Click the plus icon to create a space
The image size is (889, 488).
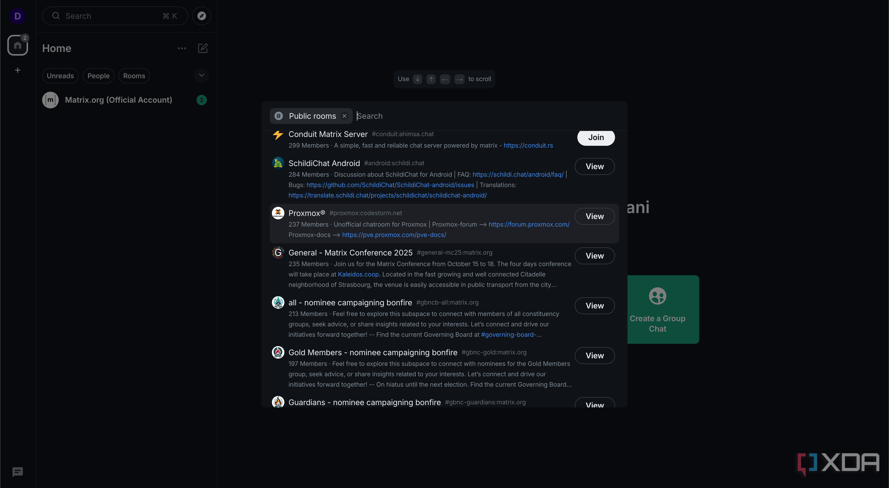(18, 70)
